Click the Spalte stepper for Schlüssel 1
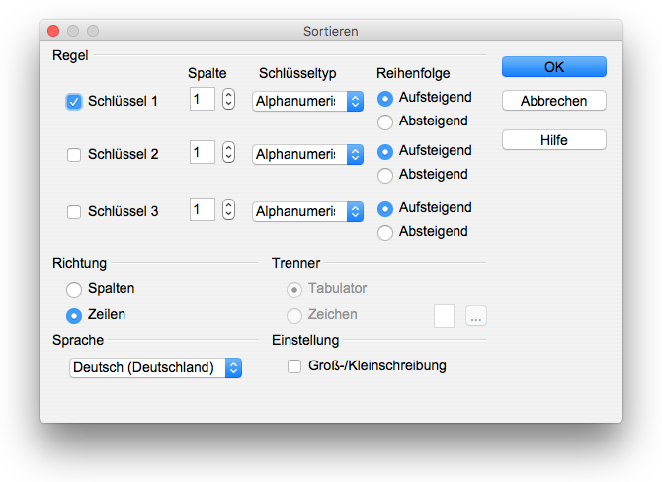Image resolution: width=662 pixels, height=482 pixels. (x=228, y=99)
